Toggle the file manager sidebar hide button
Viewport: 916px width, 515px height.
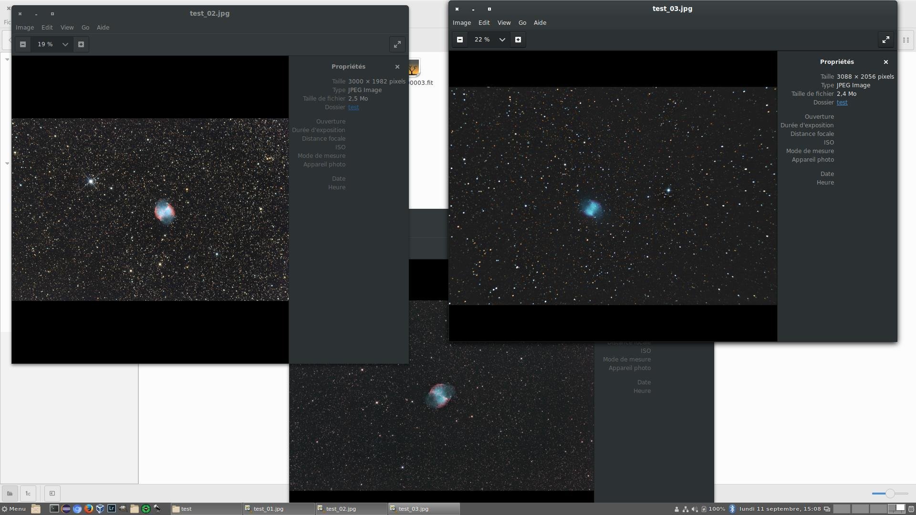tap(52, 494)
